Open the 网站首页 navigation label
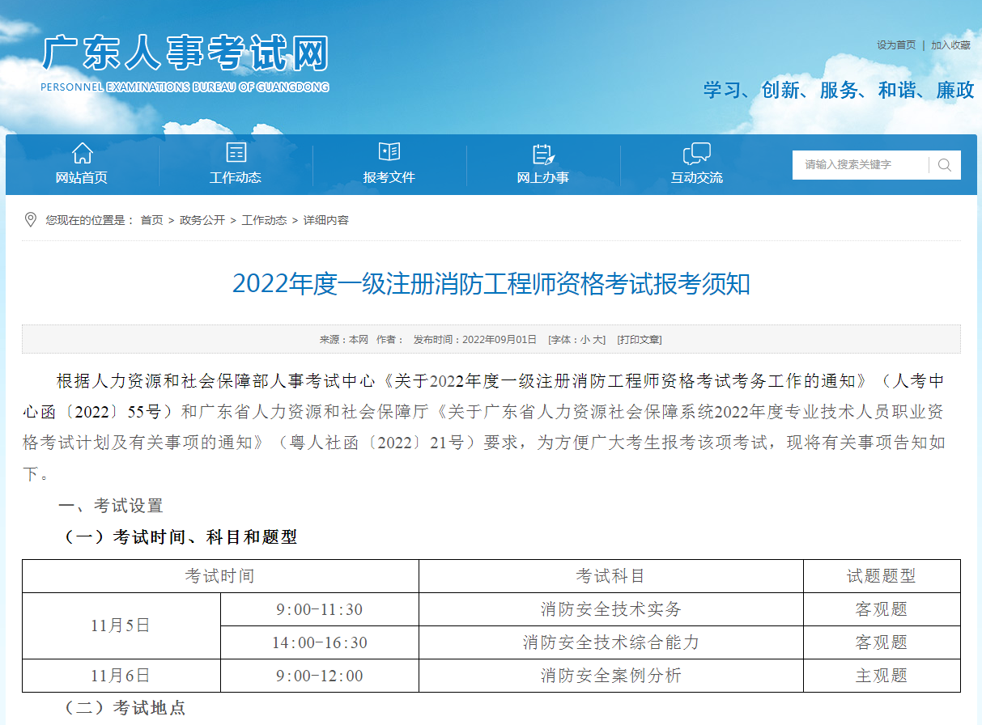The image size is (982, 725). point(82,178)
